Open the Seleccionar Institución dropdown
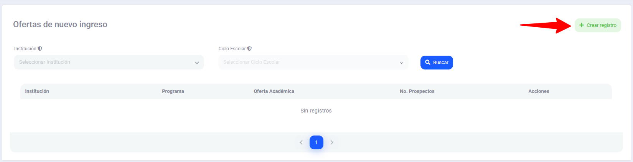633x162 pixels. 104,62
